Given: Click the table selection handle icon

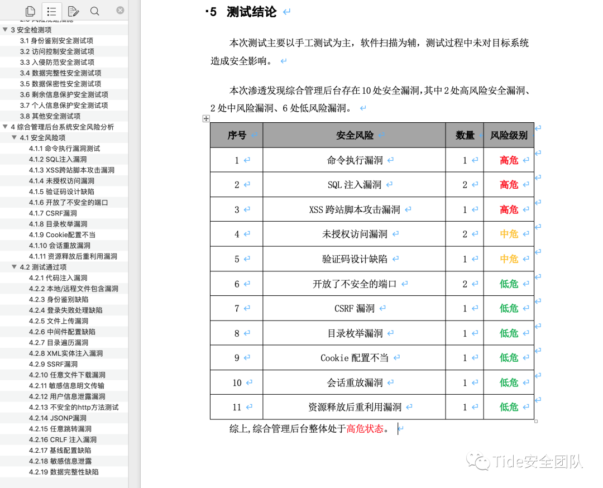Looking at the screenshot, I should [206, 118].
